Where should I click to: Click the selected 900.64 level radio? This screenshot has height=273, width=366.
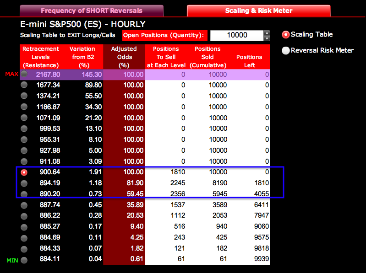point(24,172)
